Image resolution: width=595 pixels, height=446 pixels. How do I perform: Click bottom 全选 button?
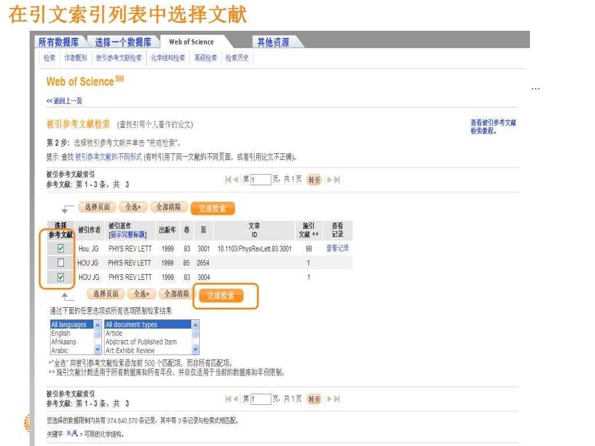141,293
